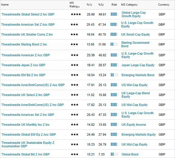Open Emerging Markets Bond category link
This screenshot has width=175, height=158.
[x=138, y=75]
